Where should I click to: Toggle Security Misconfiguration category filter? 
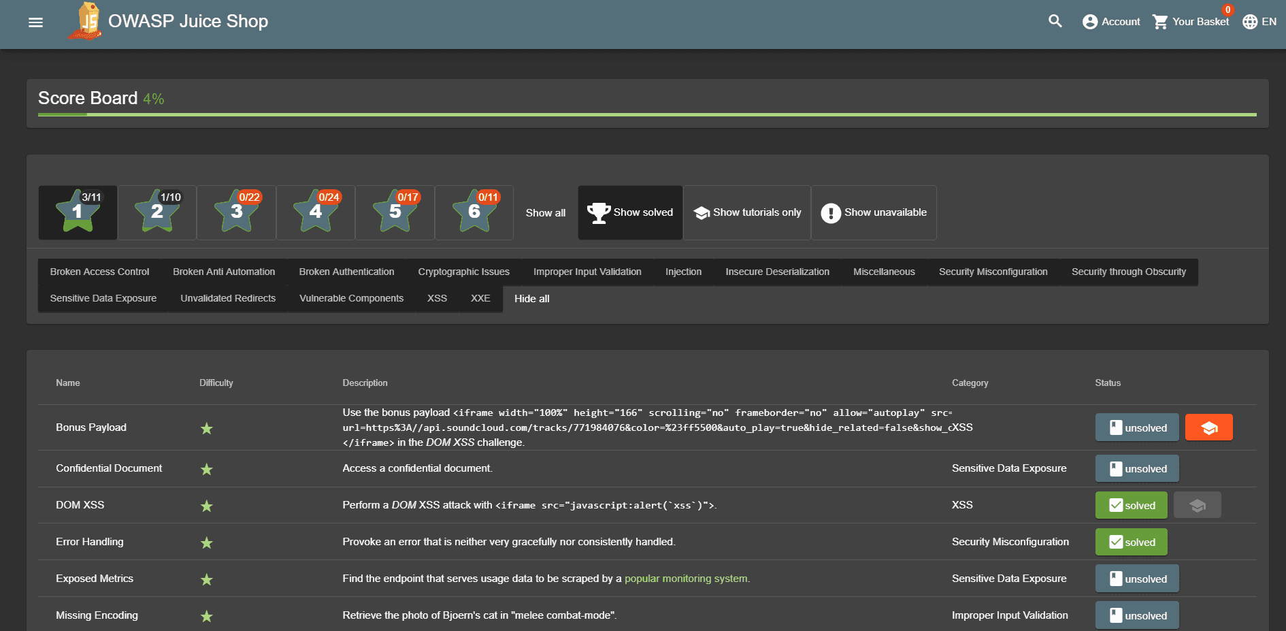pos(993,272)
